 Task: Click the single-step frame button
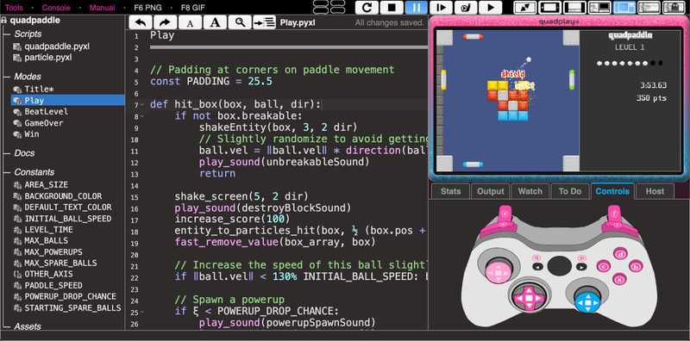(441, 8)
